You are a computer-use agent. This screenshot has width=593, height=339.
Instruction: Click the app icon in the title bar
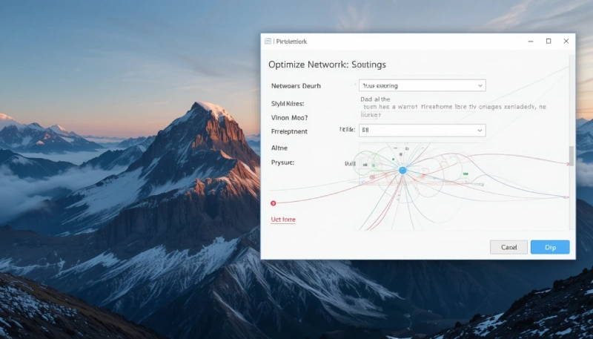coord(268,42)
